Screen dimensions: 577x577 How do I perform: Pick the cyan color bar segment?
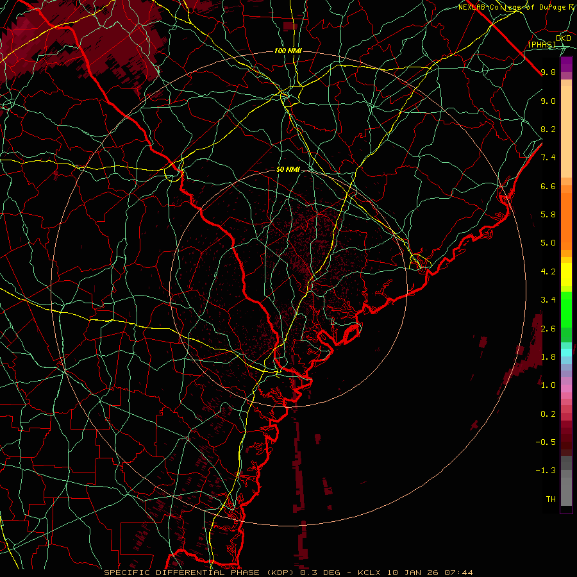click(566, 353)
